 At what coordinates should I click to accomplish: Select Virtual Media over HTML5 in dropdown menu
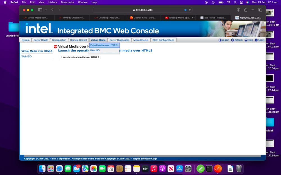pyautogui.click(x=104, y=45)
